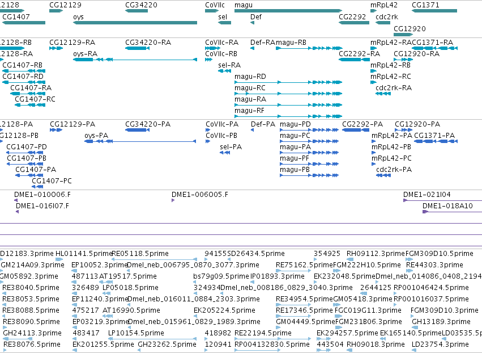This screenshot has height=353, width=482.
Task: Click the CG12920-RA transcript glyph
Action: [x=403, y=60]
